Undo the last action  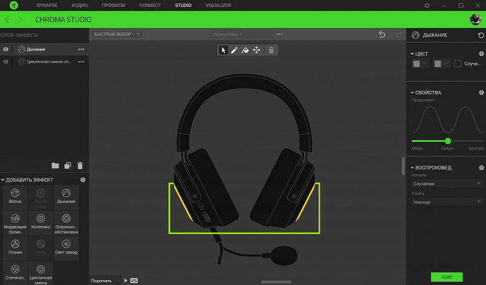point(382,34)
